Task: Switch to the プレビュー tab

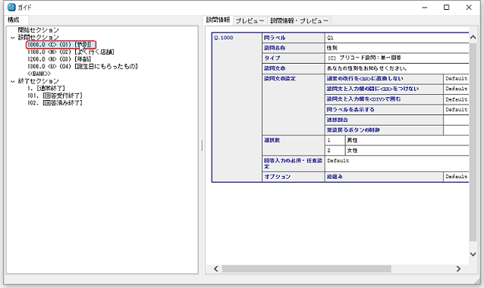Action: (x=250, y=20)
